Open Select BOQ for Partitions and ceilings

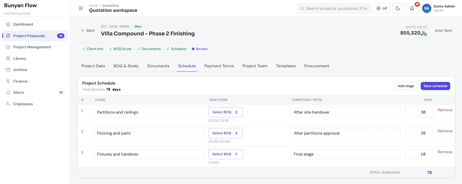(226, 112)
